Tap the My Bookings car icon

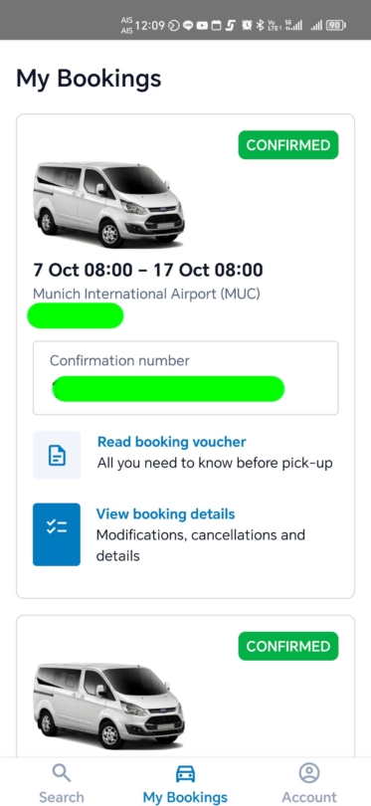click(x=185, y=773)
